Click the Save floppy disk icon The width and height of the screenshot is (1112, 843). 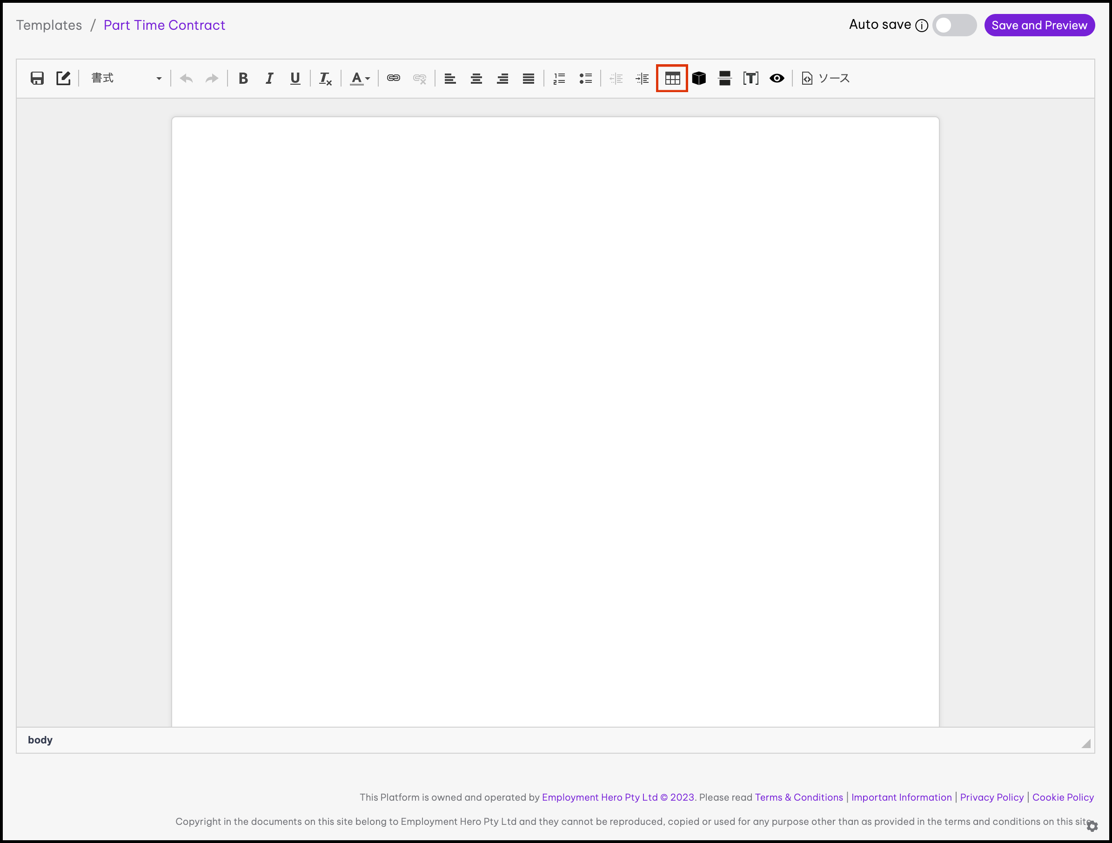click(x=37, y=79)
